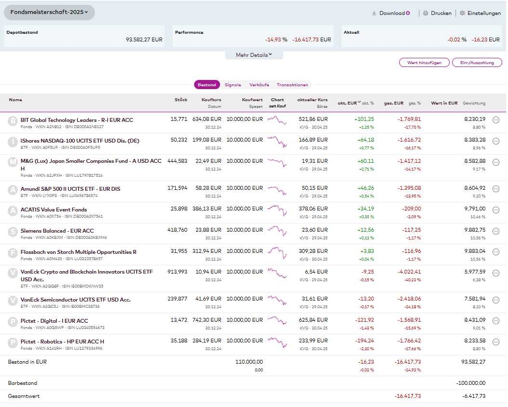Switch to the Verkäufe tab

coord(259,85)
